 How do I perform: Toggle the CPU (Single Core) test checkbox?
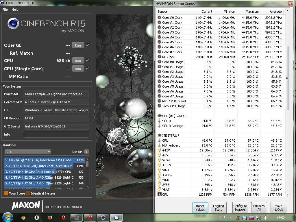[88, 68]
